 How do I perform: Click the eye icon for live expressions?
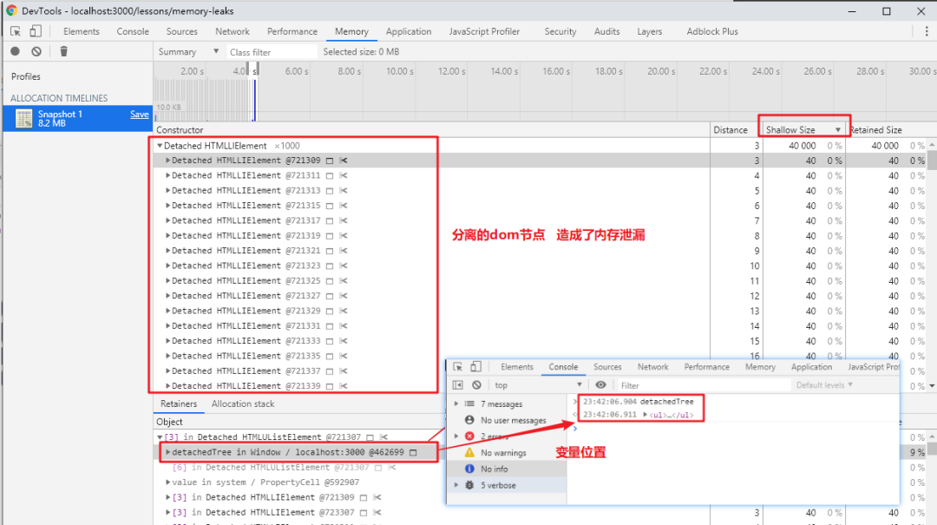click(x=601, y=384)
